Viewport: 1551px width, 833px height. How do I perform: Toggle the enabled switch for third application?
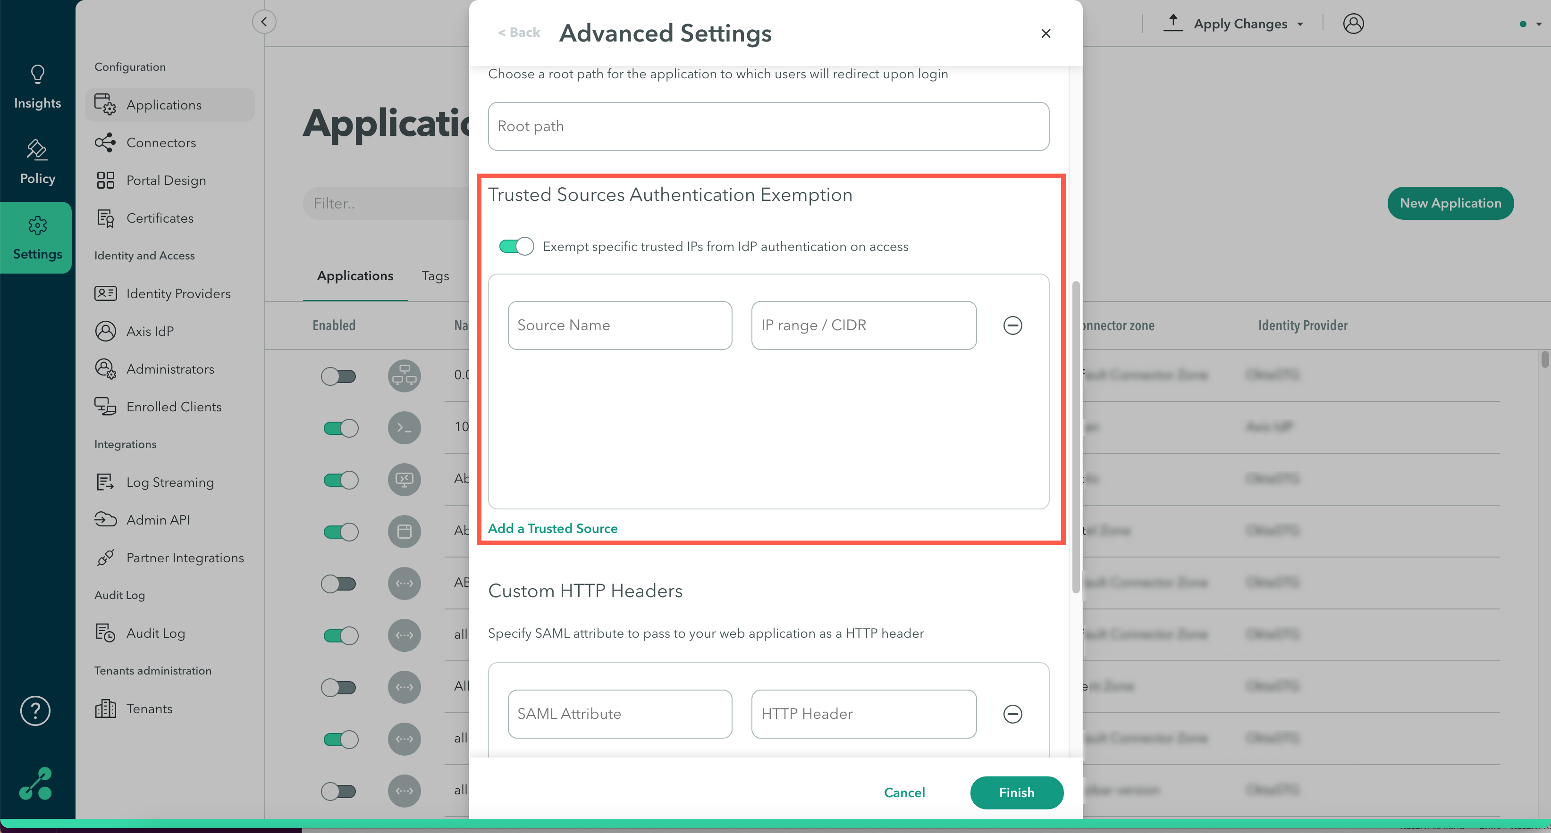coord(340,479)
